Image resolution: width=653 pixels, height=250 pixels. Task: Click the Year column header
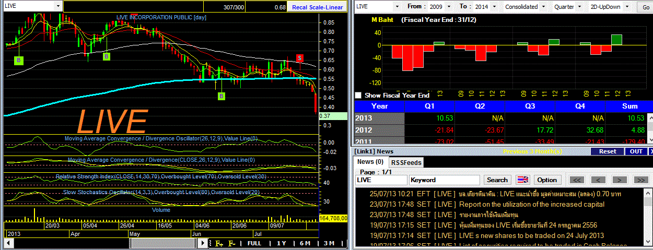pyautogui.click(x=379, y=106)
